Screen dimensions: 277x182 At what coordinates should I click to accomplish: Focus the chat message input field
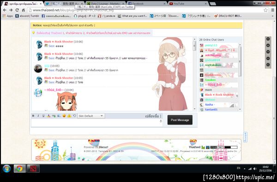pos(96,123)
